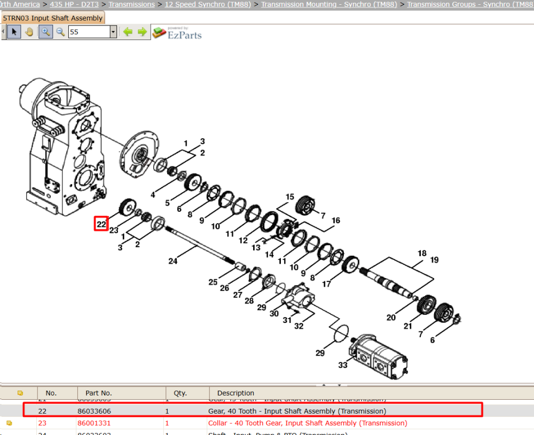The width and height of the screenshot is (534, 435).
Task: Select the arrow pointer tool
Action: pyautogui.click(x=14, y=32)
